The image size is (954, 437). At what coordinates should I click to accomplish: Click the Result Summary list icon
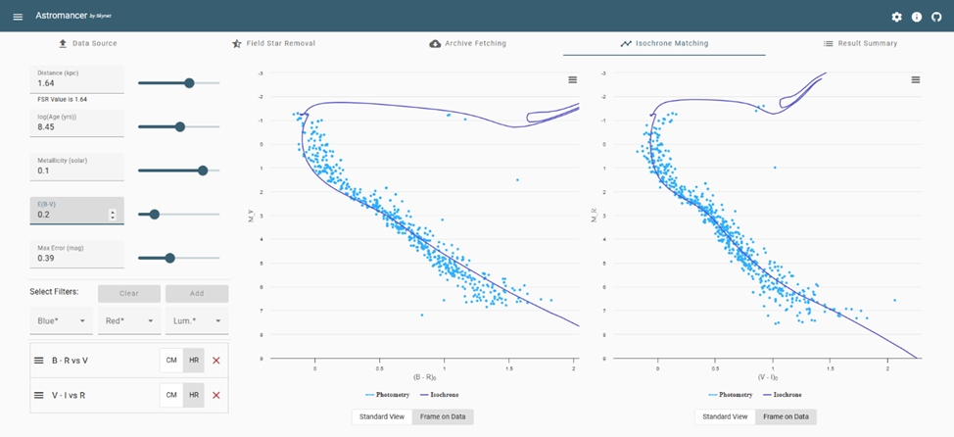coord(828,44)
